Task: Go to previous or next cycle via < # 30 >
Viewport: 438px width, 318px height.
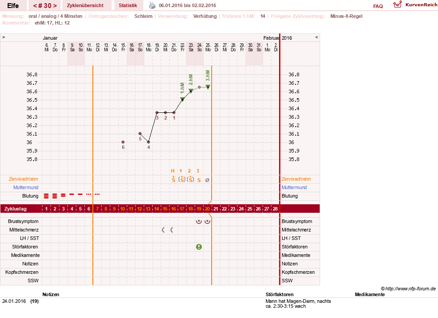Action: click(x=45, y=6)
